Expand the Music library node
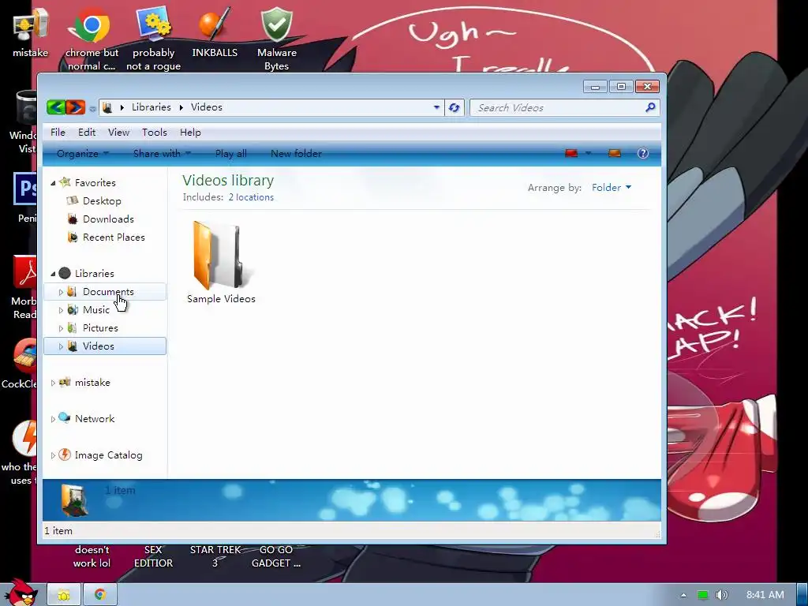808x606 pixels. pos(61,310)
